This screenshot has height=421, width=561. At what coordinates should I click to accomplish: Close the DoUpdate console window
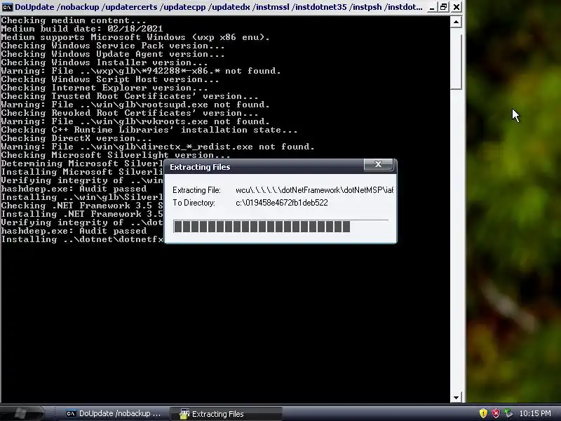457,7
